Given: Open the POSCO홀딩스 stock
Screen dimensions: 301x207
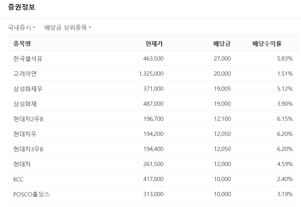Looking at the screenshot, I should click(x=32, y=194).
